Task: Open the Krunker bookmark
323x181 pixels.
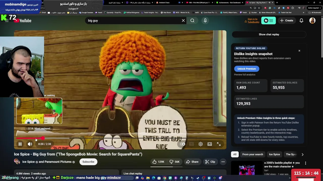Action: coord(253,13)
